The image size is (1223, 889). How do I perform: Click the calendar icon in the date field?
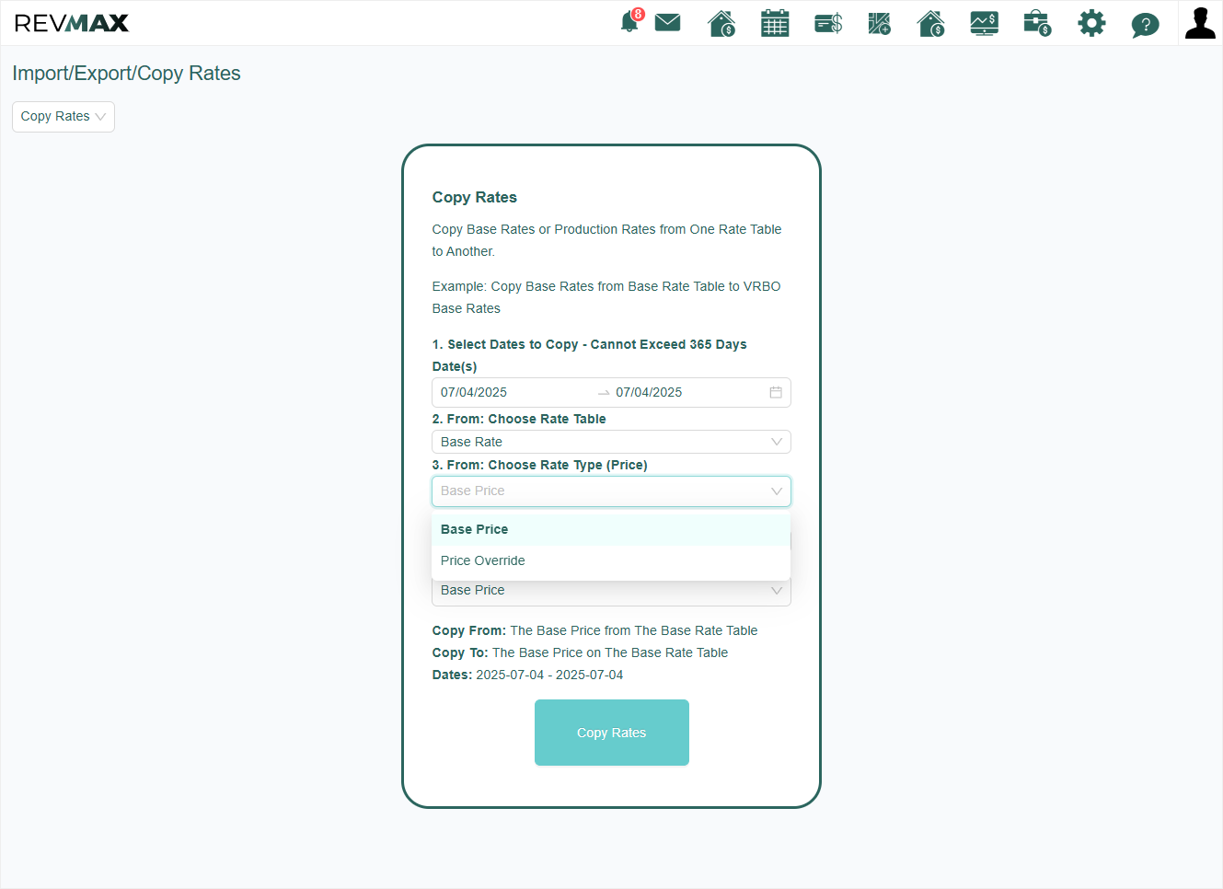pyautogui.click(x=776, y=392)
